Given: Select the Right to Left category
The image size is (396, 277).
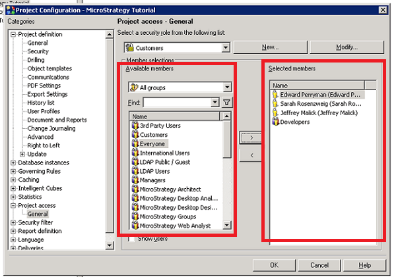Looking at the screenshot, I should click(44, 145).
